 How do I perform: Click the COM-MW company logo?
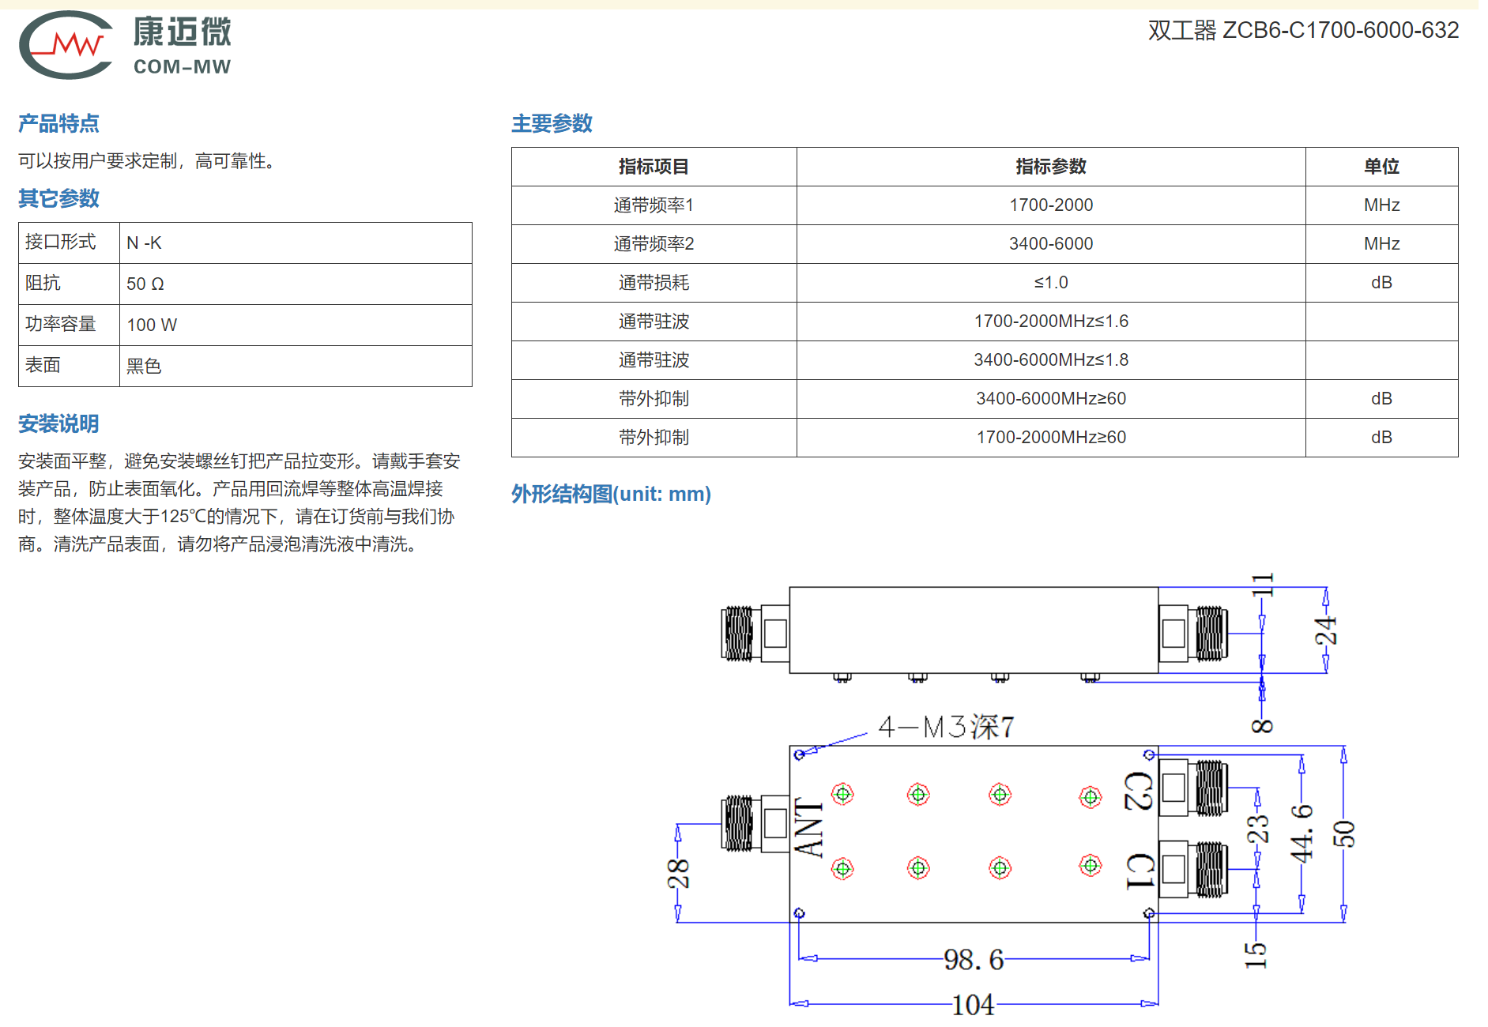125,45
